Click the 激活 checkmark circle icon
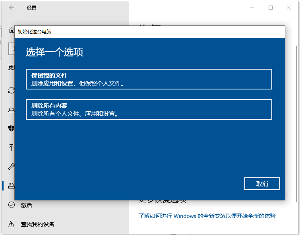Screen dimensions: 300x235 [x=12, y=205]
